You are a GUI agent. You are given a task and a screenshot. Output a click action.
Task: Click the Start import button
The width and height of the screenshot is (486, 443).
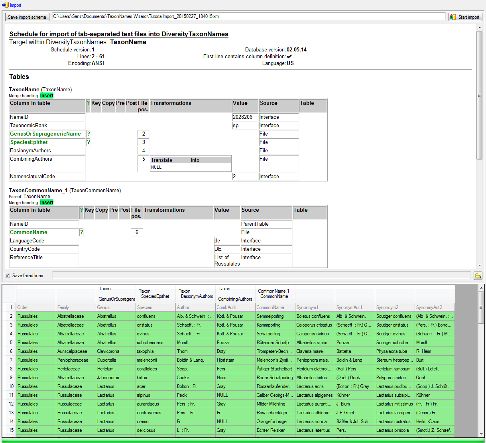[x=465, y=17]
